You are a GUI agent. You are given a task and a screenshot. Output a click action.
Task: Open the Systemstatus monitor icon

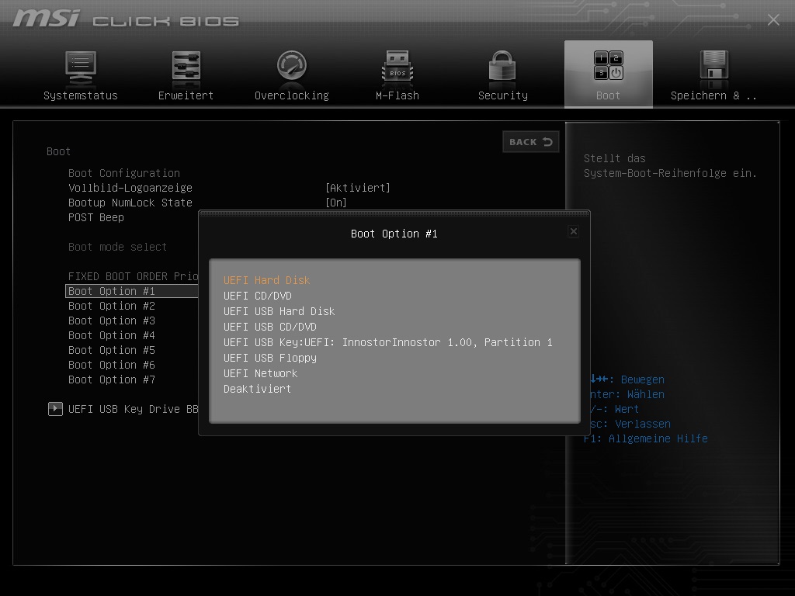click(81, 67)
